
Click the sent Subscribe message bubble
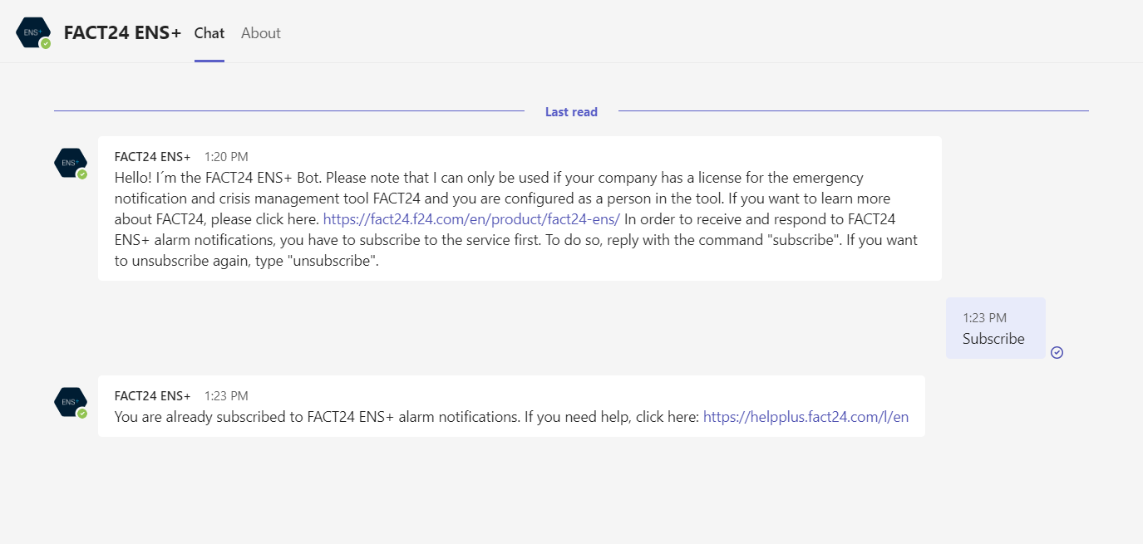(994, 339)
